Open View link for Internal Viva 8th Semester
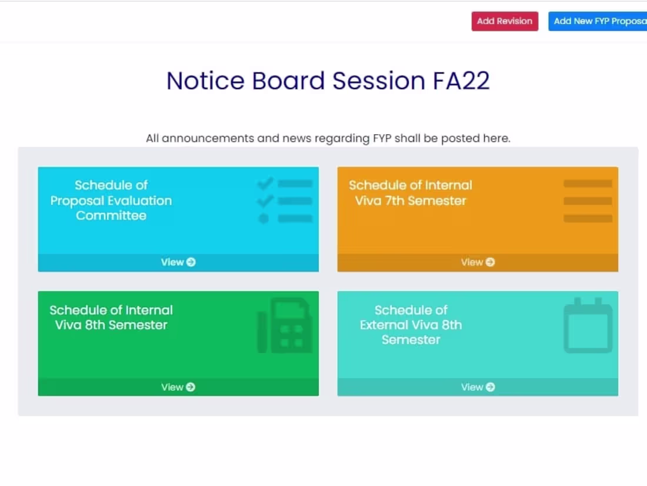 (172, 387)
